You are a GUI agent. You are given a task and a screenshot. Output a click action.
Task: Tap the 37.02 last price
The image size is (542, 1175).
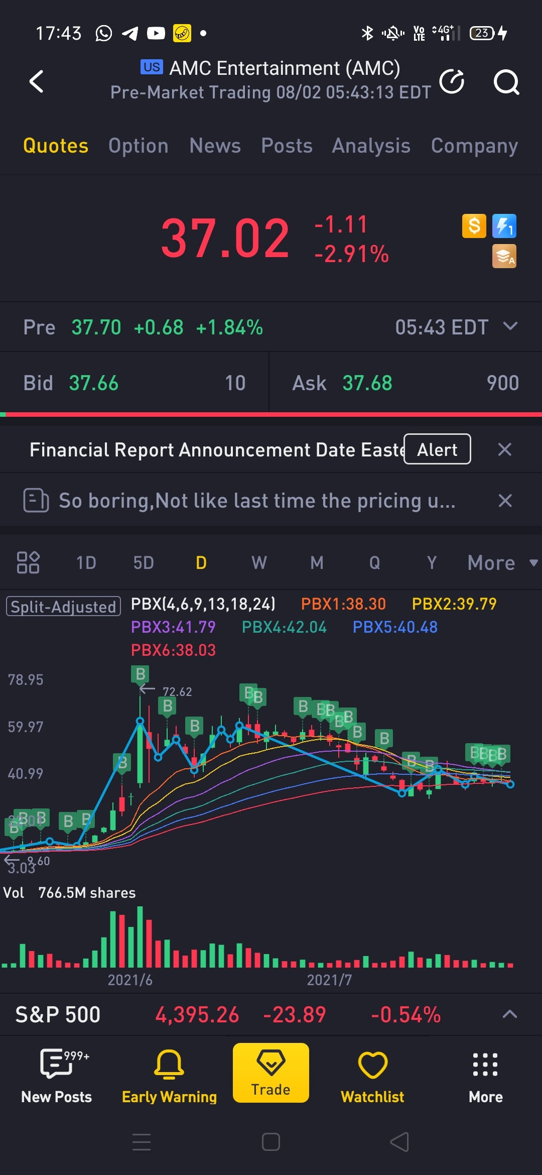pyautogui.click(x=225, y=238)
